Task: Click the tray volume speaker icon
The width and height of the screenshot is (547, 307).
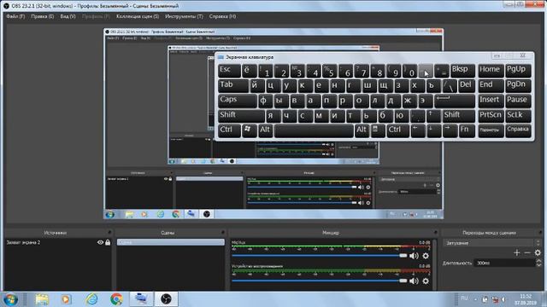Action: coord(503,299)
